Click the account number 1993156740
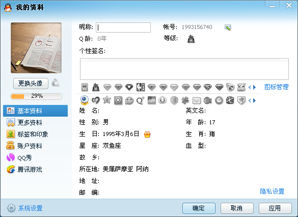Screen dimensions: 298x217 [197, 27]
